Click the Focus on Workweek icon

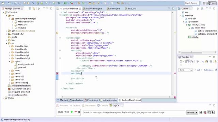pyautogui.click(x=198, y=61)
